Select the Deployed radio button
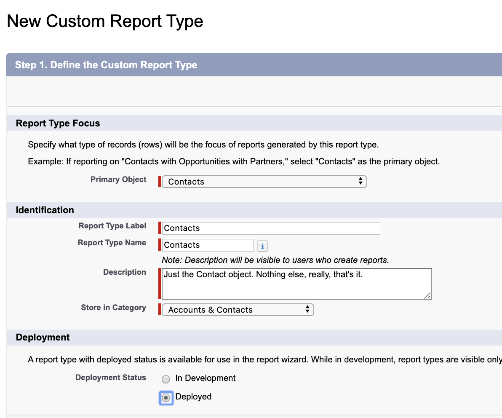Screen dimensions: 502x418 pos(166,398)
